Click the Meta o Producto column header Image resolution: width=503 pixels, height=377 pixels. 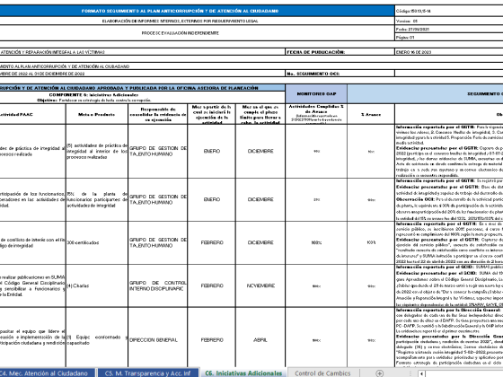pyautogui.click(x=97, y=114)
